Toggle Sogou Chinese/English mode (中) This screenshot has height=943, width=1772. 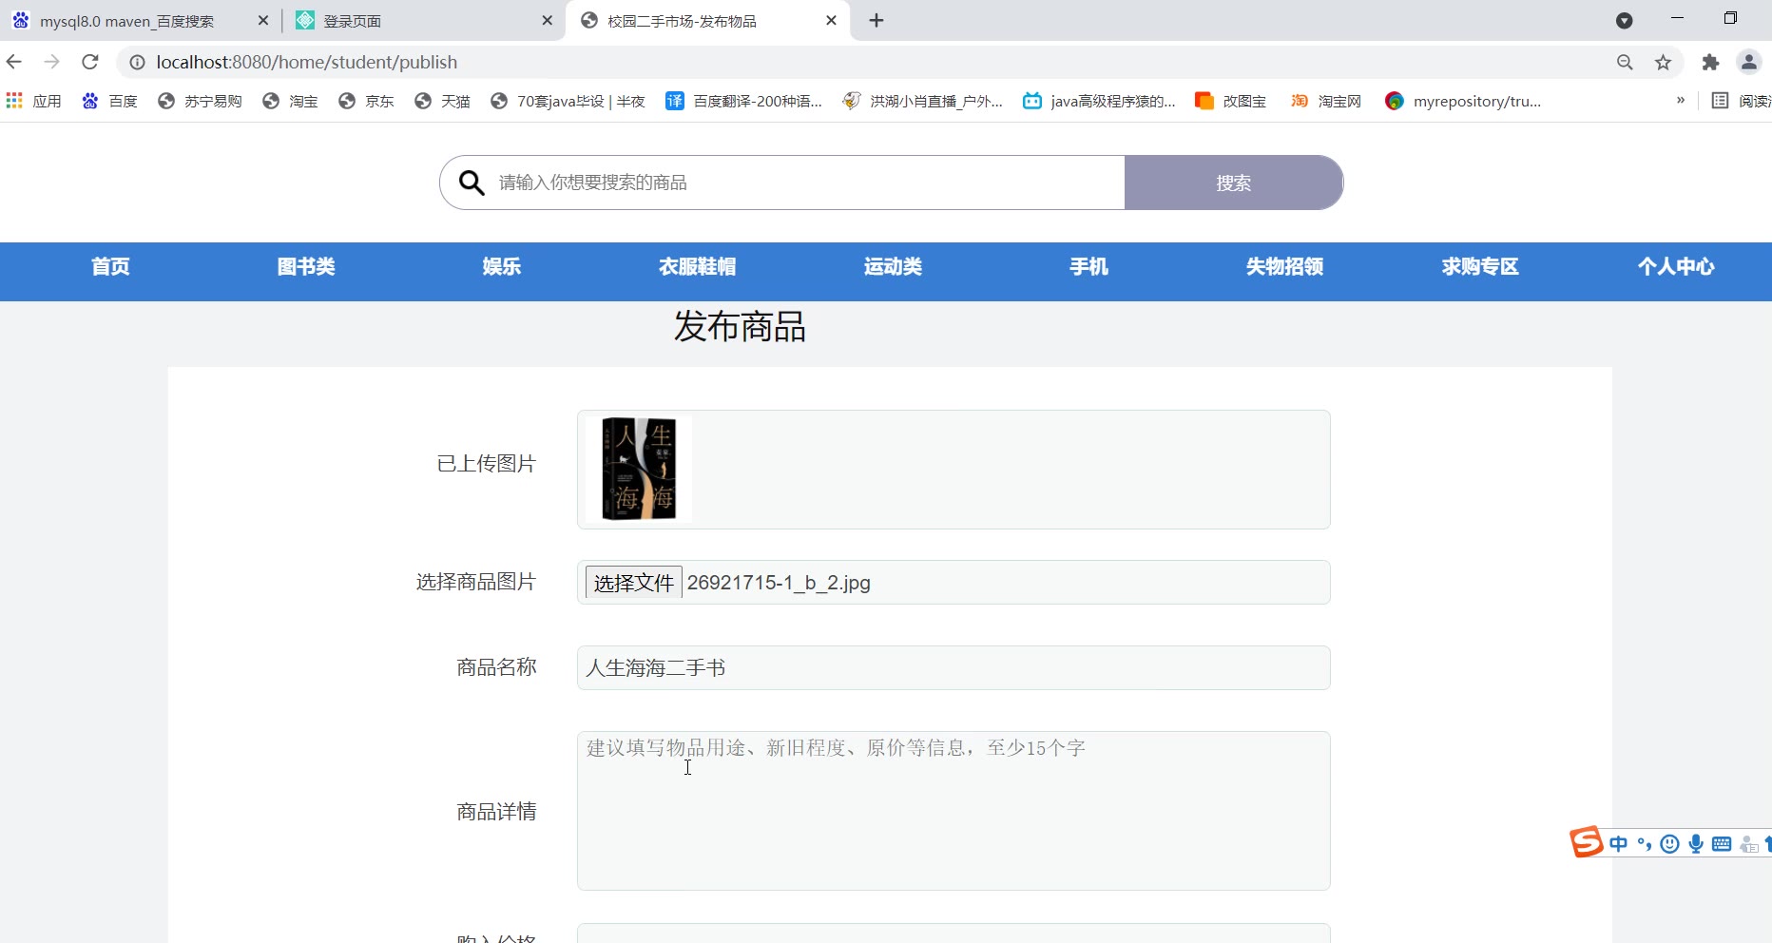[x=1618, y=844]
